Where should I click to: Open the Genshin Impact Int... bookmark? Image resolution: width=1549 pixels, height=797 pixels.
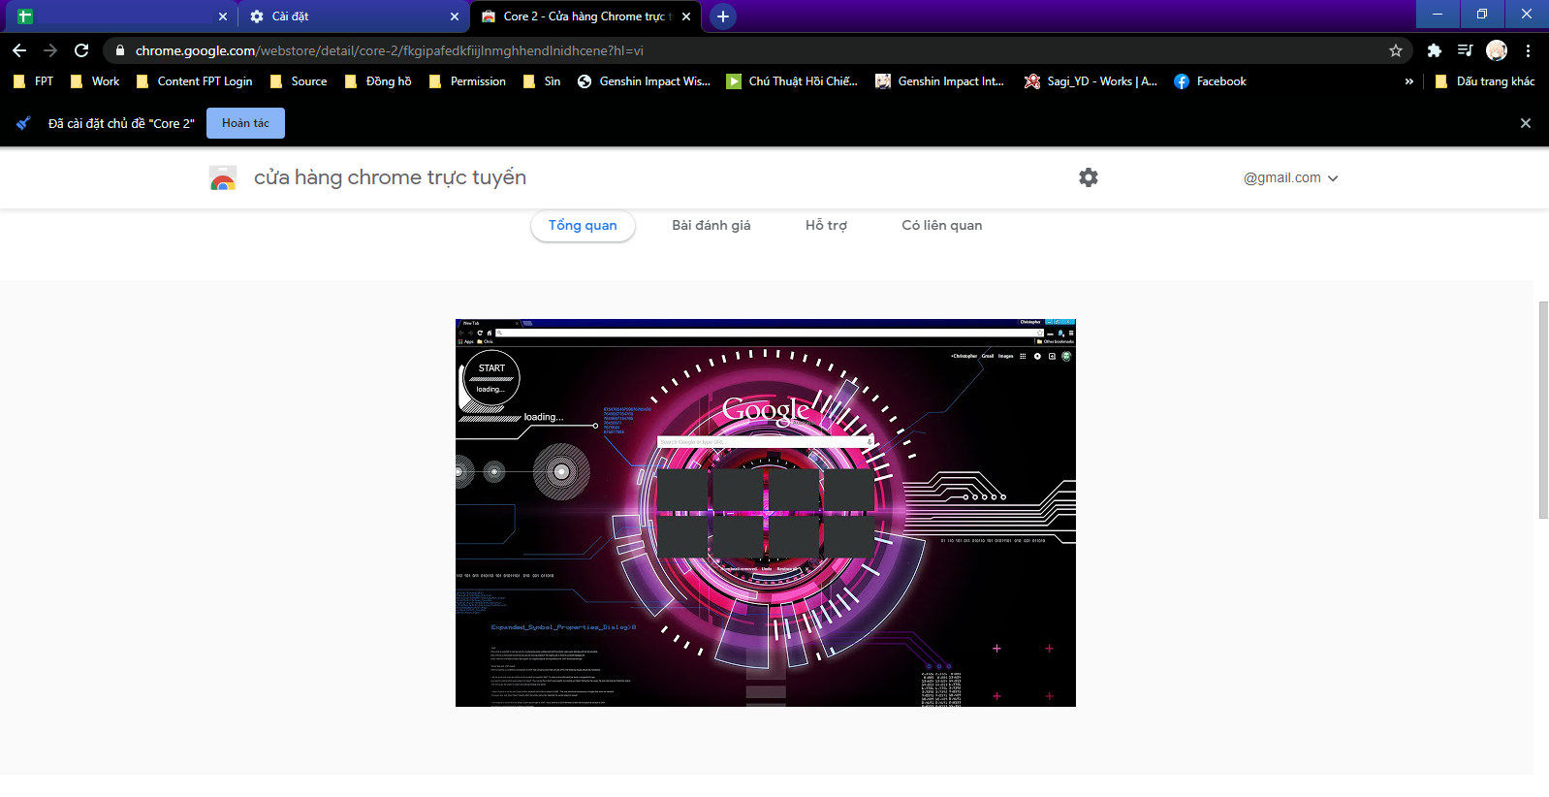pos(939,81)
